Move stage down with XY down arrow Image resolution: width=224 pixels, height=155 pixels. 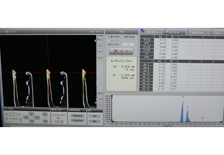[32, 121]
